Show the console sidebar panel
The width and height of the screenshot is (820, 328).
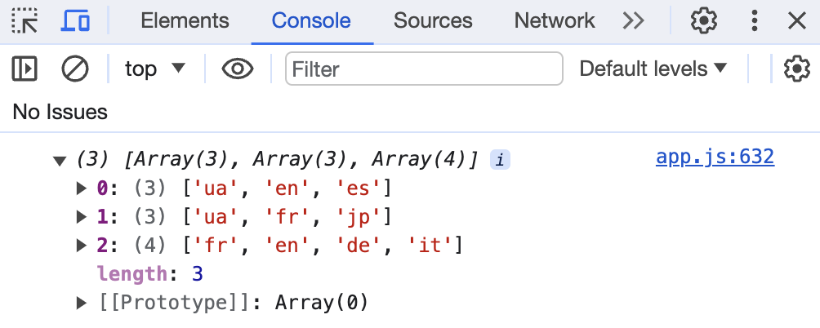(x=25, y=69)
